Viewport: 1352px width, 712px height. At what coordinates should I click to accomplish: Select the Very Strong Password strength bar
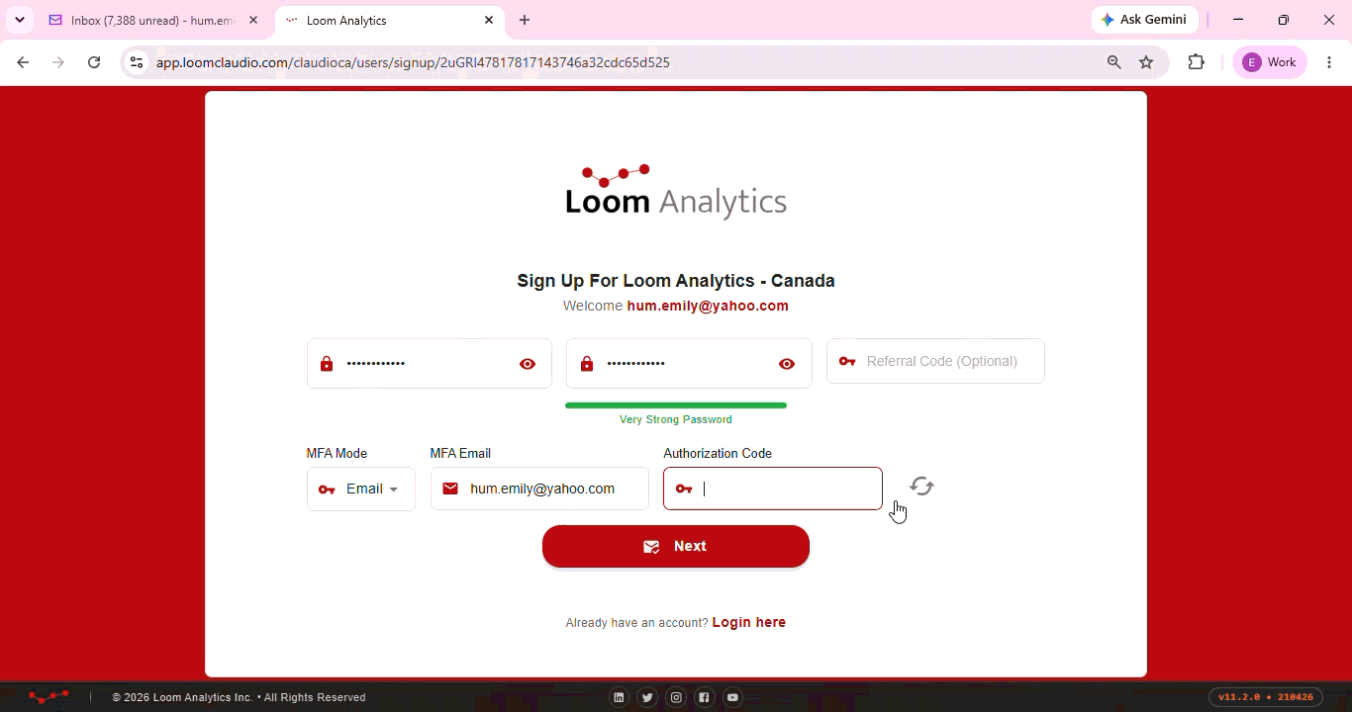pos(676,405)
